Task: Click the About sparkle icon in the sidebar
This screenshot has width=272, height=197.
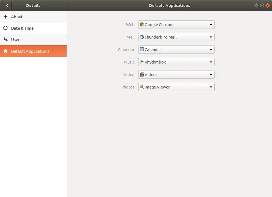Action: pyautogui.click(x=6, y=17)
